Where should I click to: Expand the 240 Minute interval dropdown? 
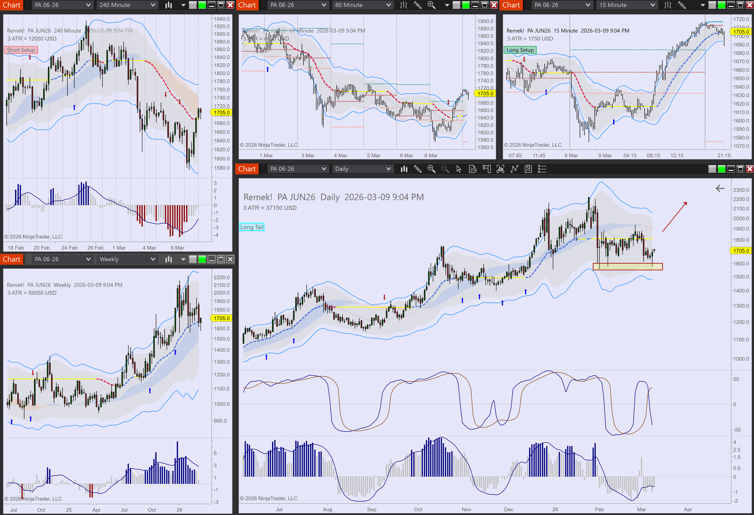coord(127,5)
